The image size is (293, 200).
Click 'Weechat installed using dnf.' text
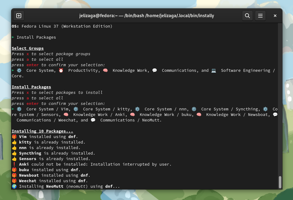point(54,181)
